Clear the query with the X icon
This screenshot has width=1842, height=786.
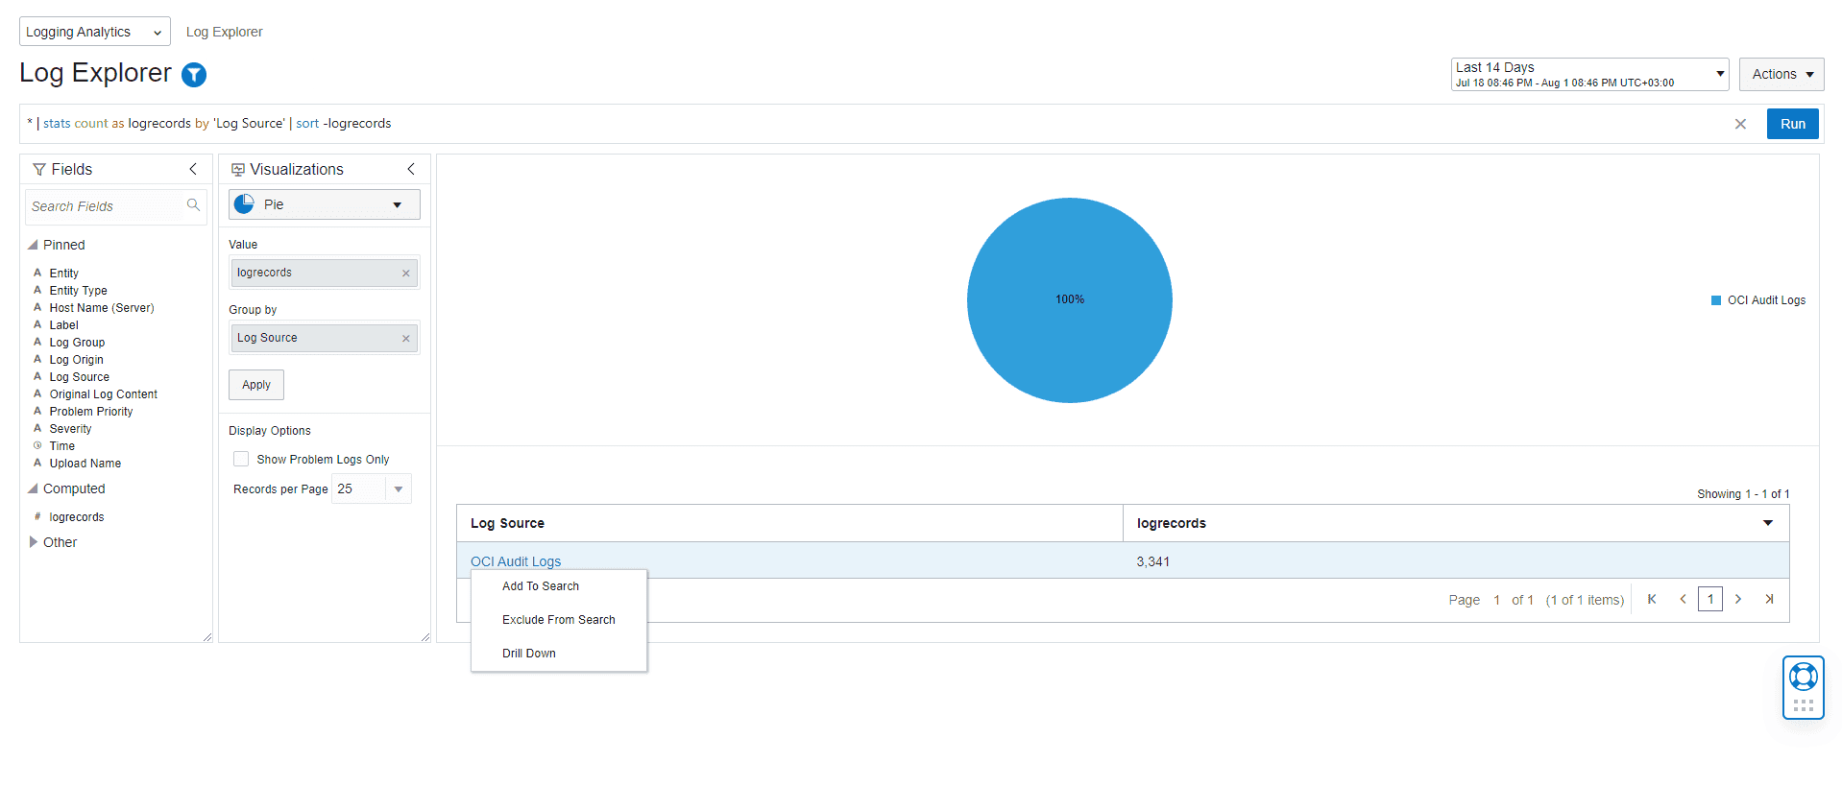[1739, 124]
